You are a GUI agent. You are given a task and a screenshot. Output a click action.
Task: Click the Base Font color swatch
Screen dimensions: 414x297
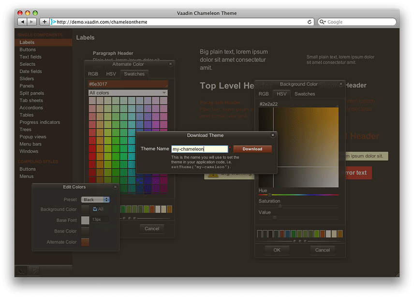tap(85, 220)
